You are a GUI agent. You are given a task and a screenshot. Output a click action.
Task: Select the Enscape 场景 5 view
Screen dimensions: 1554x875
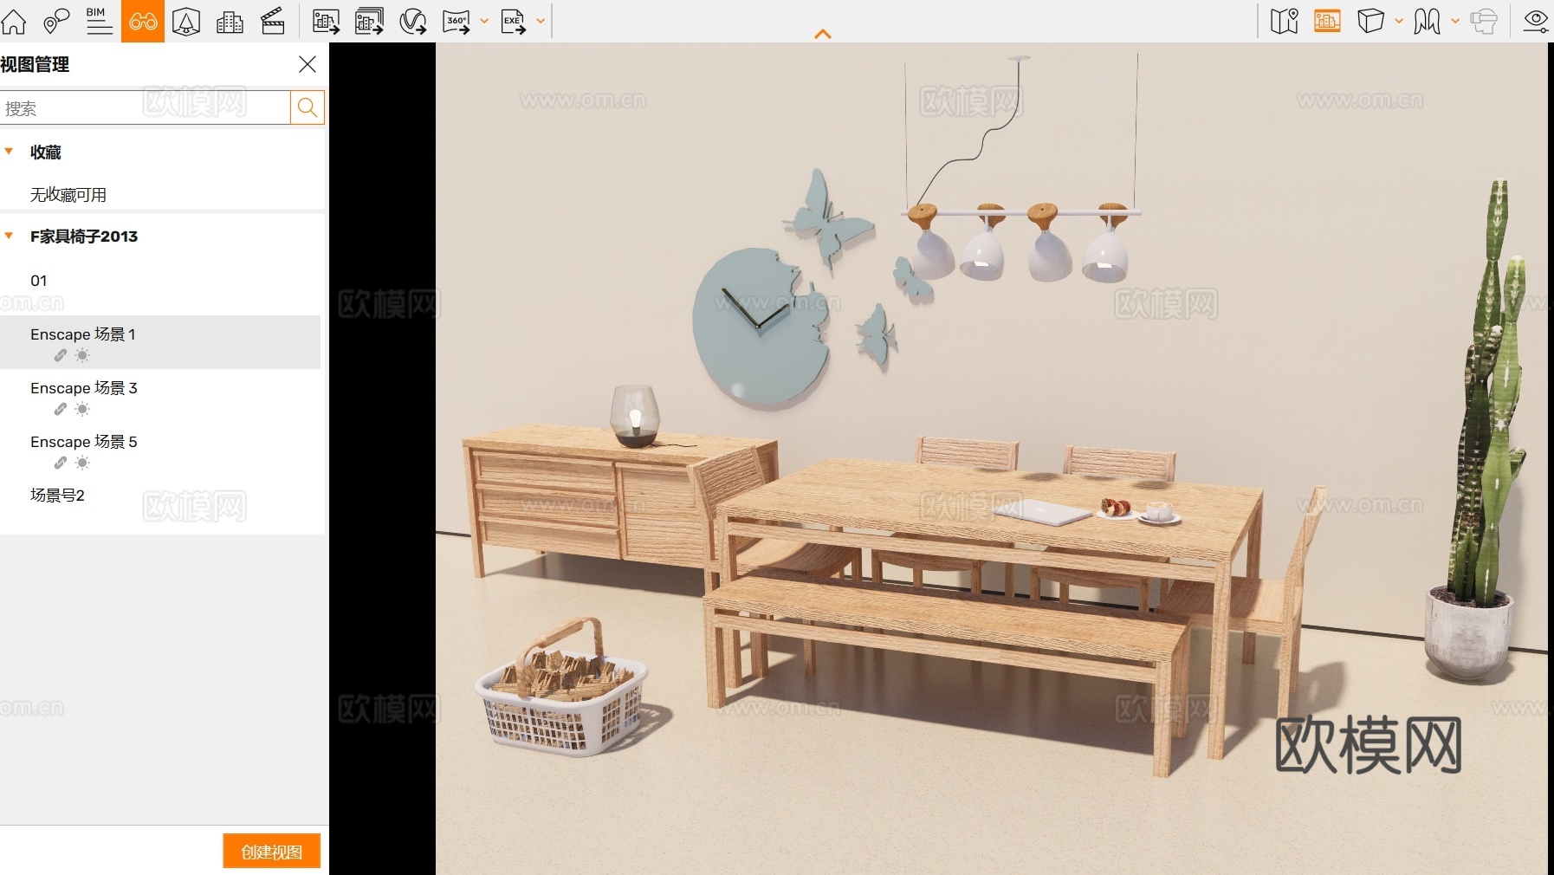tap(160, 450)
